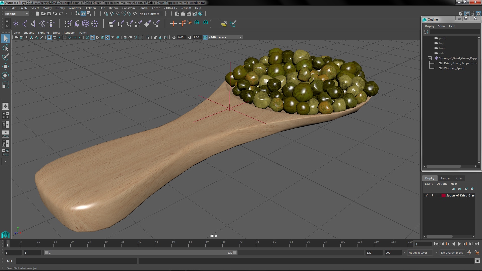Select the Lasso tool in the left toolbox

click(6, 48)
